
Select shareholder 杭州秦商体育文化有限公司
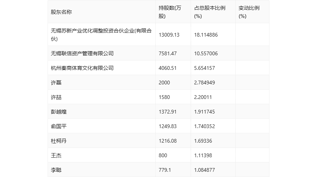[82, 68]
